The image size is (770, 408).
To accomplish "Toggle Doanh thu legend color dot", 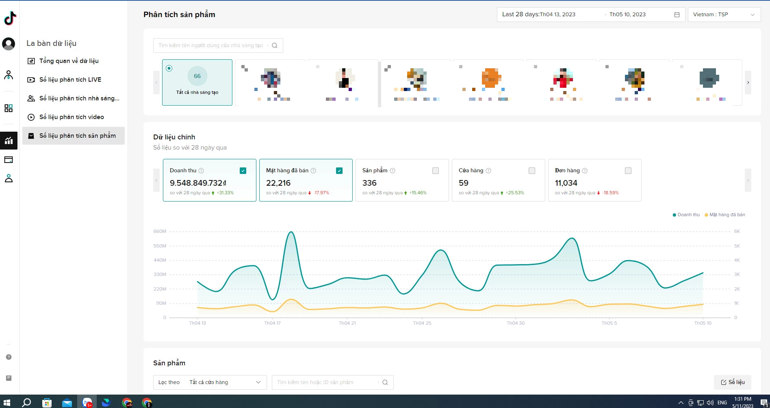I will click(675, 215).
